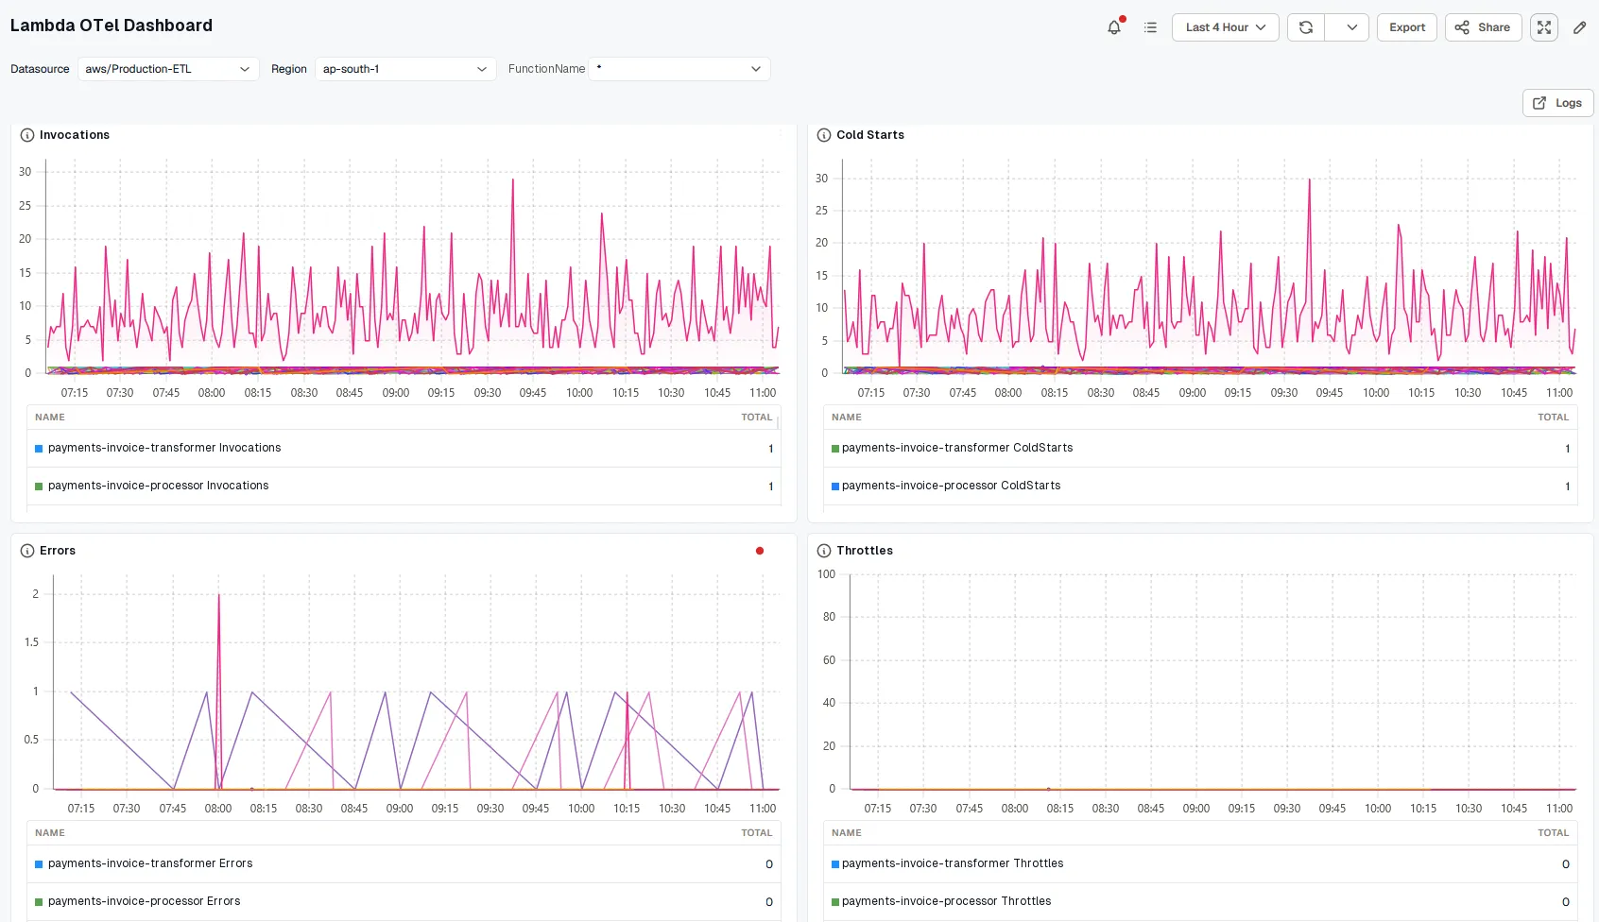The image size is (1599, 922).
Task: Select payments-invoice-processor Errors legend row
Action: click(x=404, y=902)
